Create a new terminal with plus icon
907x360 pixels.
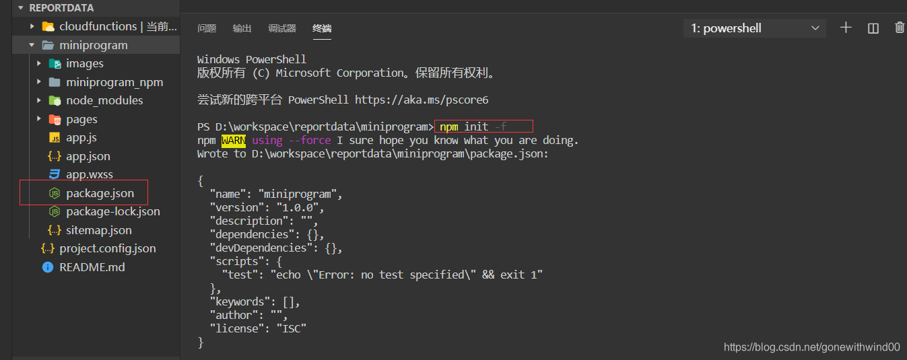(846, 28)
